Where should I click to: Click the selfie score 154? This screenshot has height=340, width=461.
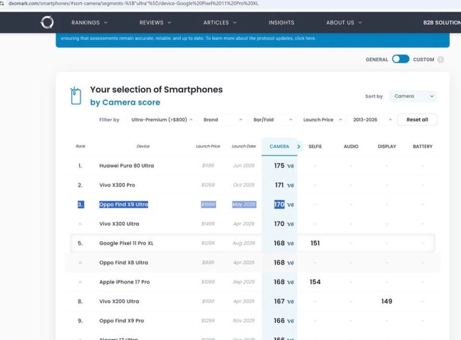pos(315,282)
